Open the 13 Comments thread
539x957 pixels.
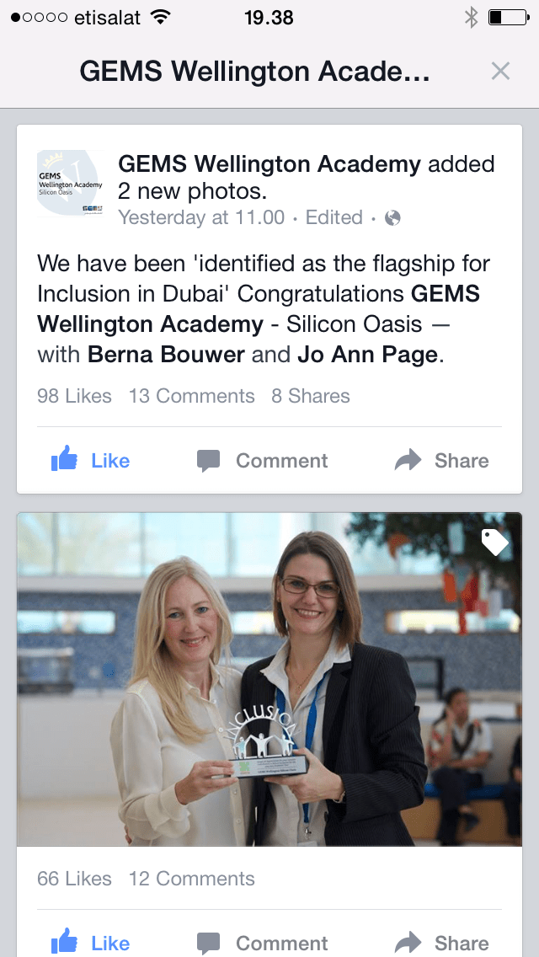coord(192,396)
